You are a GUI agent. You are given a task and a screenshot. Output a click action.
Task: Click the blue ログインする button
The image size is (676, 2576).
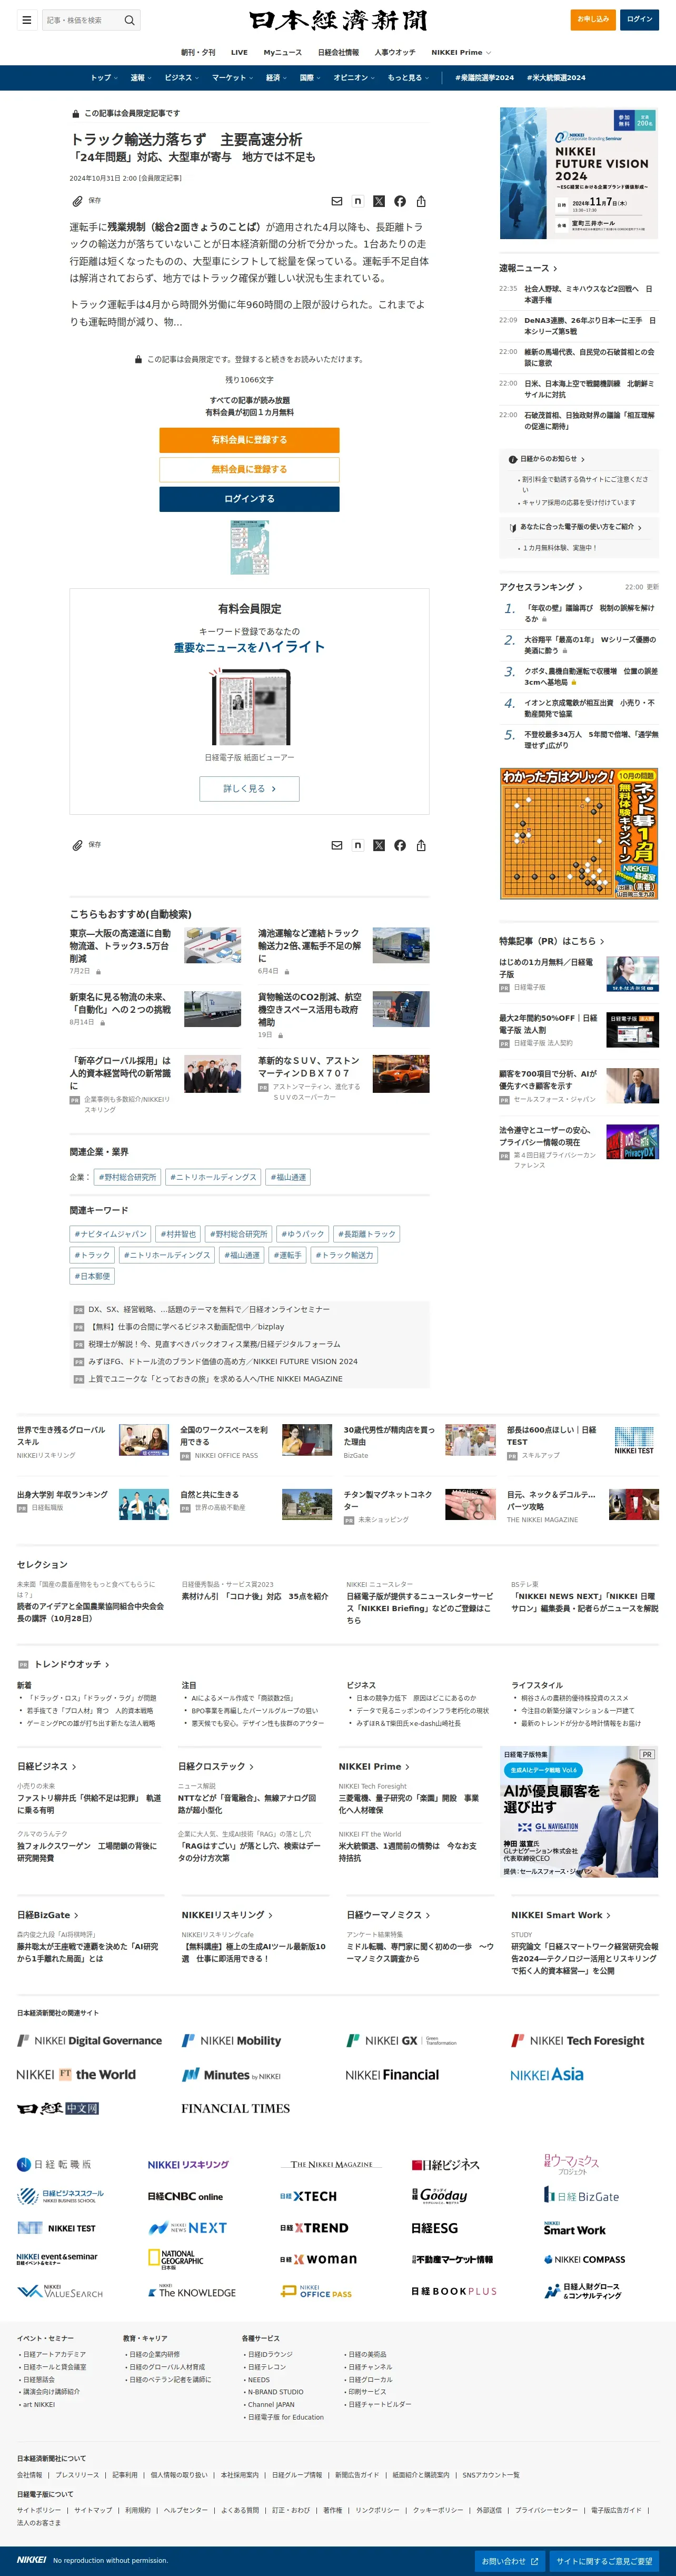[249, 498]
